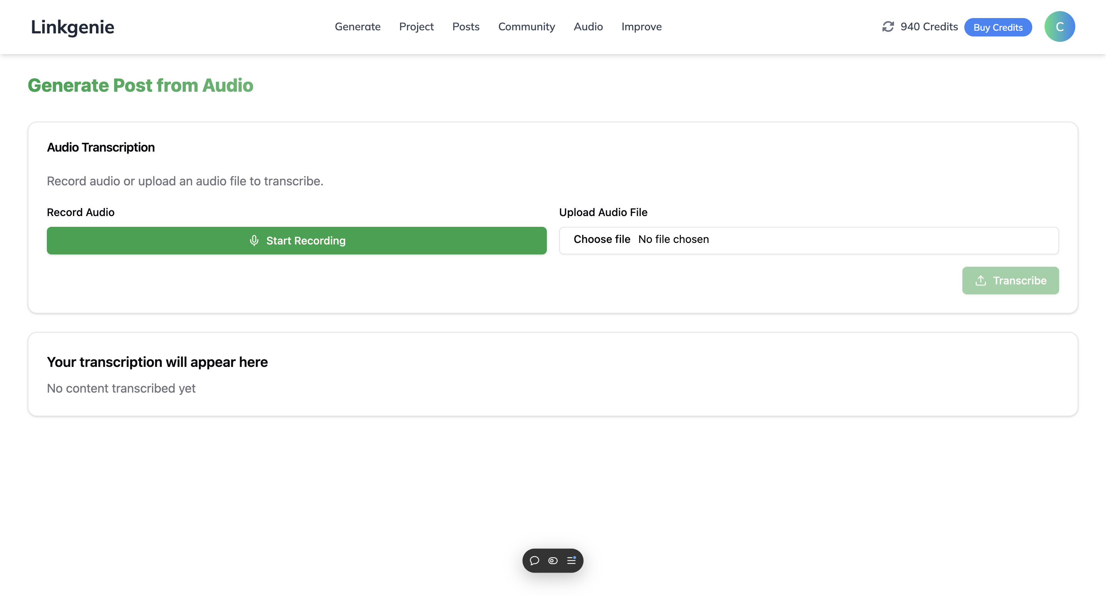Toggle the switch icon in floating toolbar
The width and height of the screenshot is (1106, 596).
pyautogui.click(x=553, y=560)
